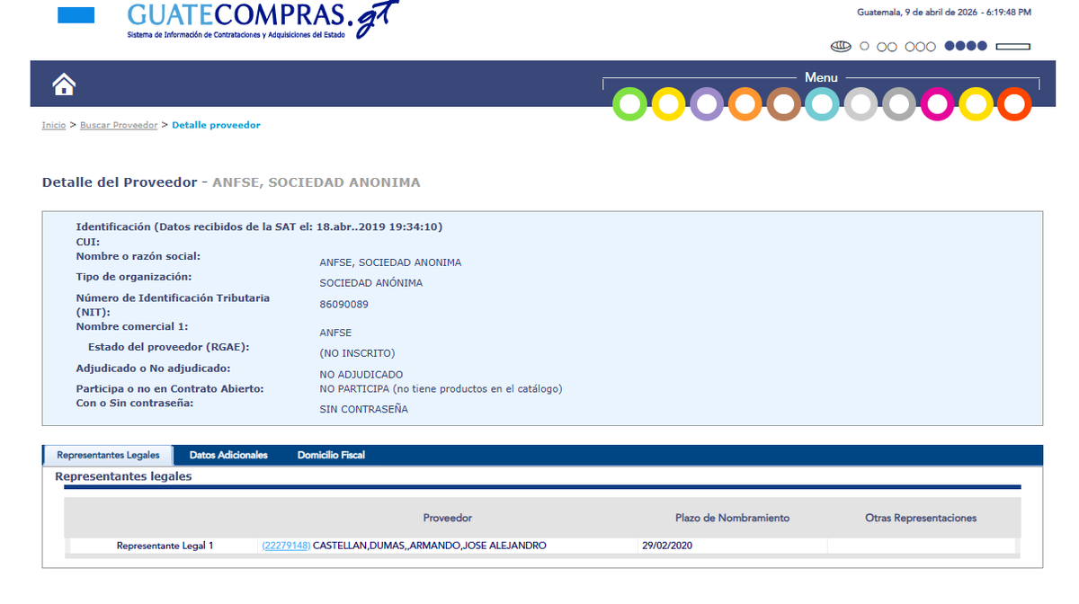This screenshot has width=1079, height=604.
Task: Click the blue flag rectangle beside logo
Action: [x=76, y=15]
